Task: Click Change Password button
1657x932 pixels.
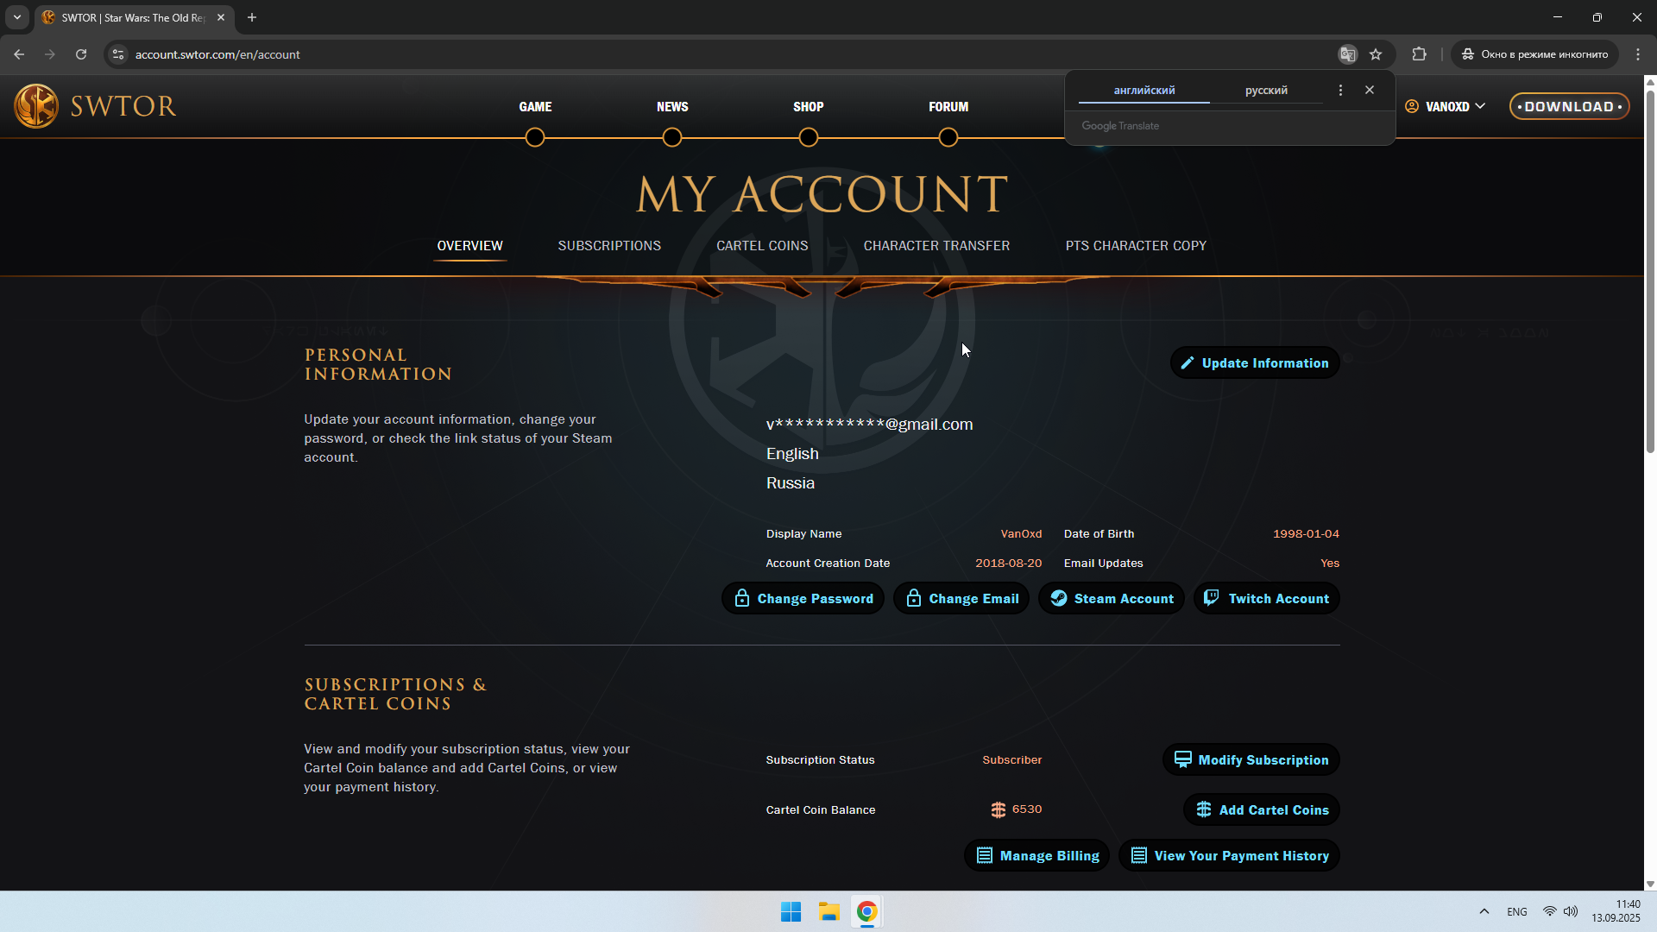Action: pyautogui.click(x=803, y=599)
